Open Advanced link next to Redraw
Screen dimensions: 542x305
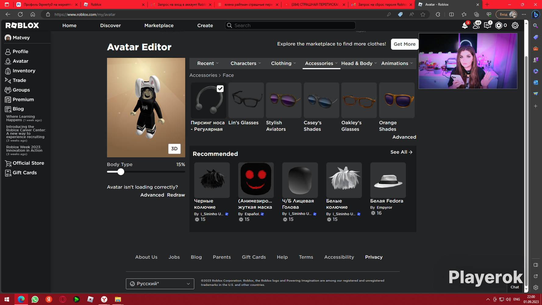152,195
